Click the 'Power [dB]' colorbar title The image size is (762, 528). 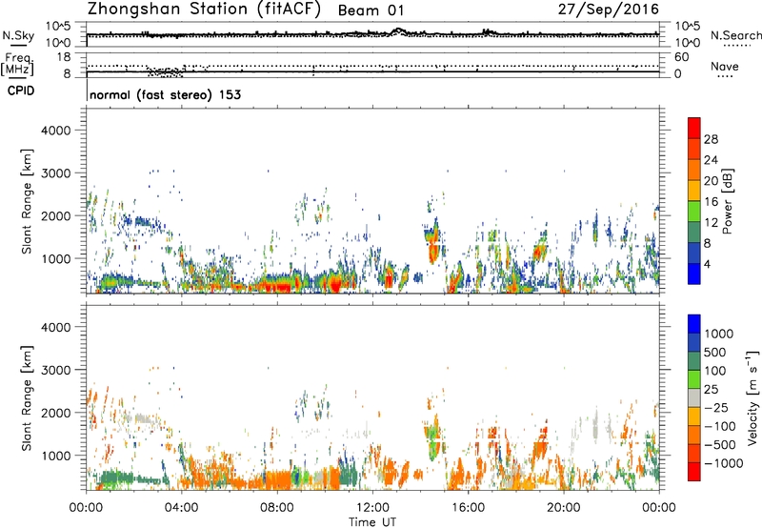(727, 201)
